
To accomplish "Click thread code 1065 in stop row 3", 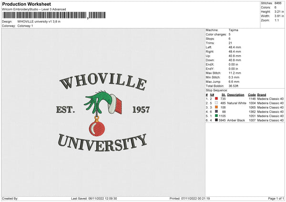I will tap(252, 107).
